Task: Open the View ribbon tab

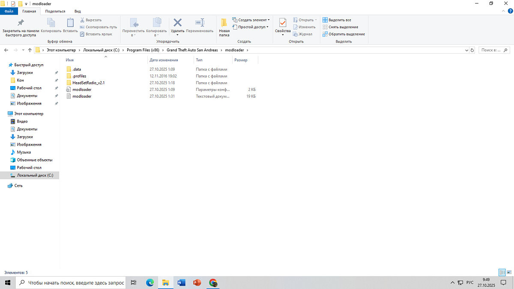Action: [78, 11]
